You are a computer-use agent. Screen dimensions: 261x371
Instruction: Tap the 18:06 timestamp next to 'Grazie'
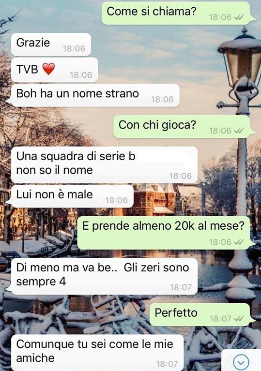pos(74,48)
